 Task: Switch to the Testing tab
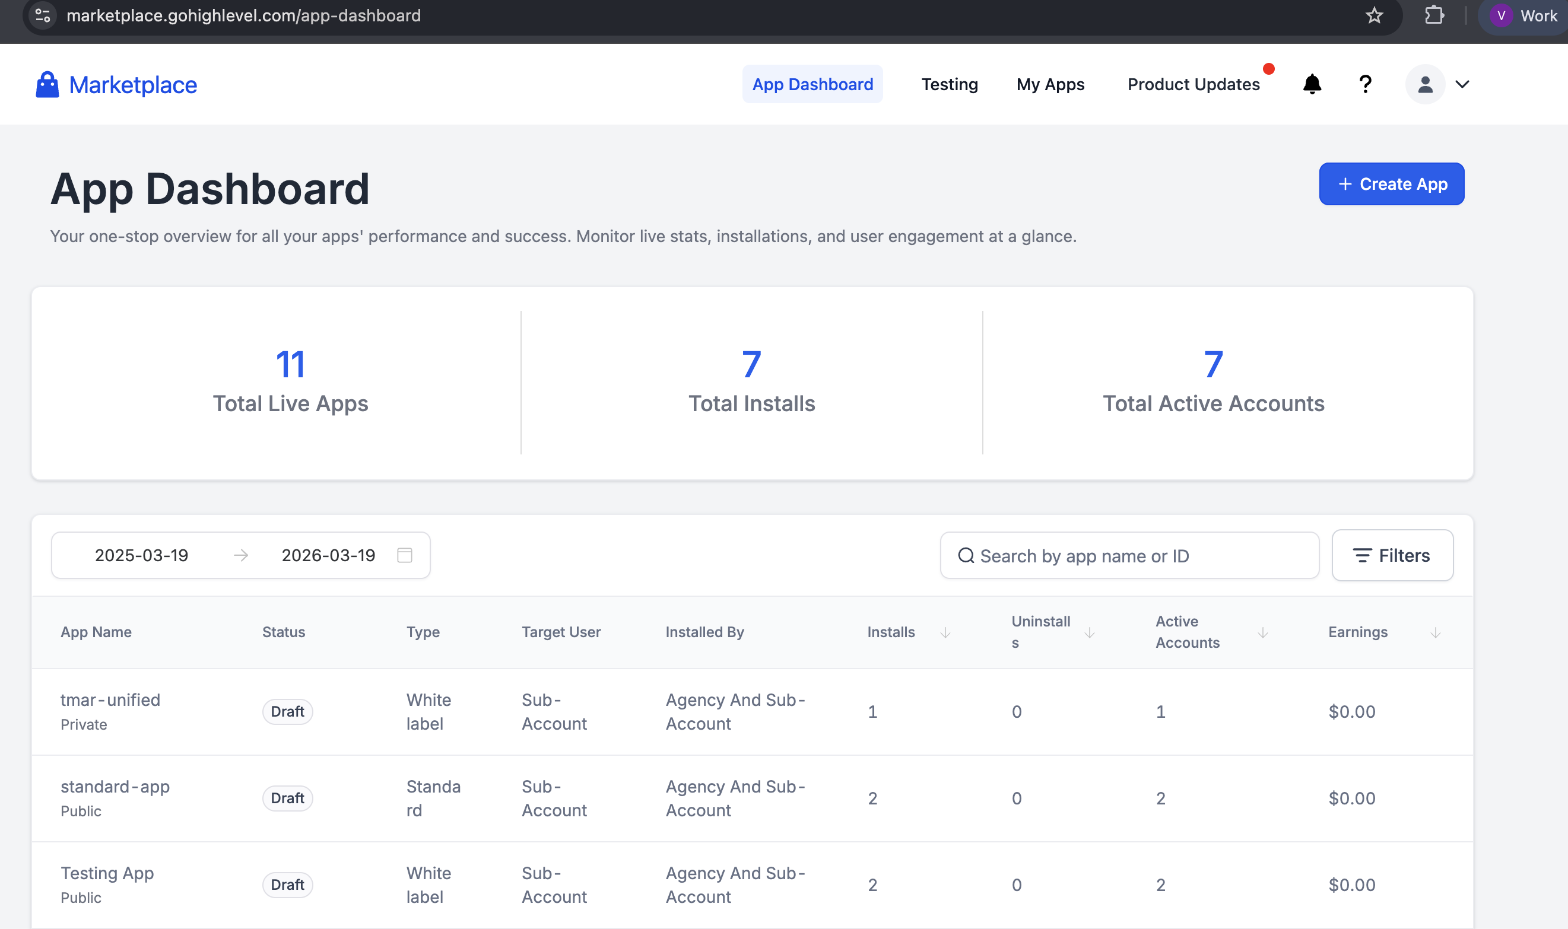950,84
